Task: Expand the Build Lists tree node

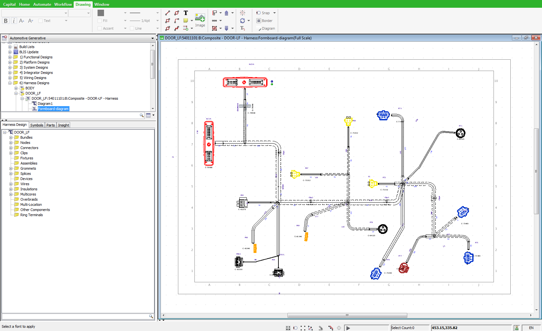Action: (x=10, y=47)
